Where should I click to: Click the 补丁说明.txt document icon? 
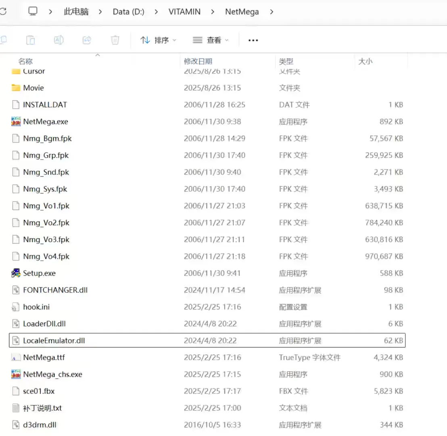[x=16, y=408]
